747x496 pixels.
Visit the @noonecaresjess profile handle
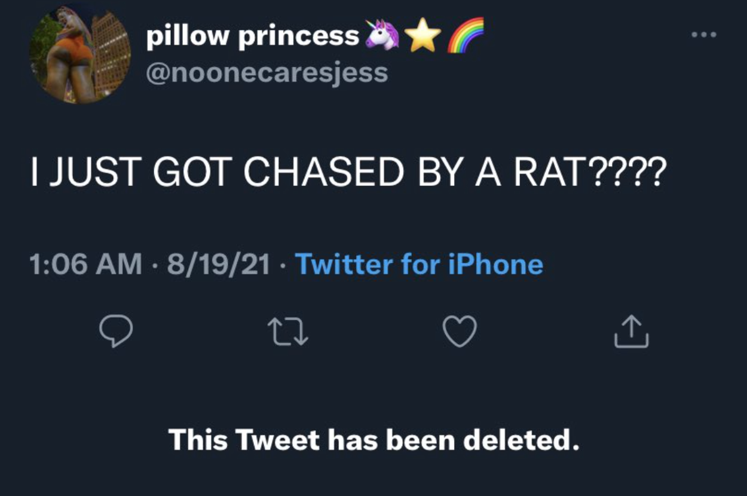(x=268, y=72)
